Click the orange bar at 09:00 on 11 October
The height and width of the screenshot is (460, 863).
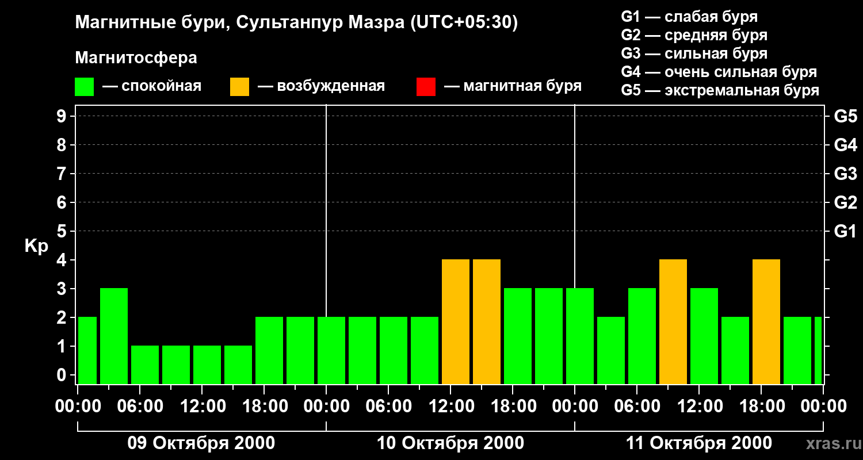[673, 321]
